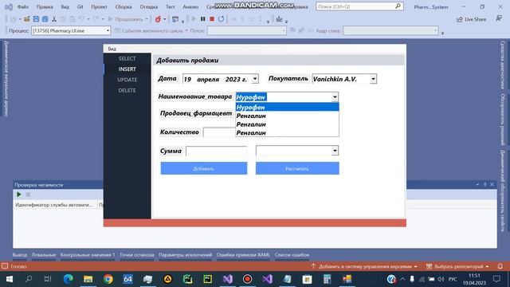The height and width of the screenshot is (287, 510).
Task: Choose the last Ренгалин option
Action: 287,132
